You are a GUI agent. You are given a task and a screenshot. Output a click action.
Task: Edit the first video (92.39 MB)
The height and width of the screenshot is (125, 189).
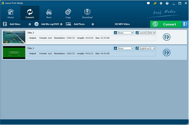point(167,37)
